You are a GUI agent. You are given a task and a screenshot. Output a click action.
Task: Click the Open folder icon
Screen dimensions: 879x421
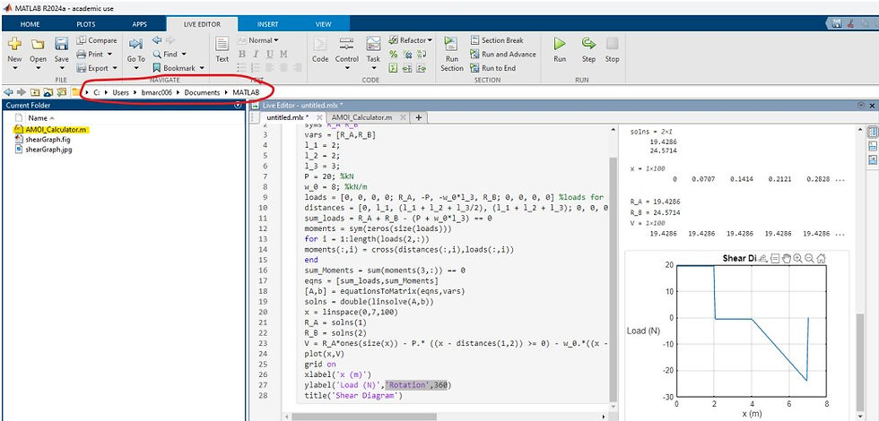point(38,44)
